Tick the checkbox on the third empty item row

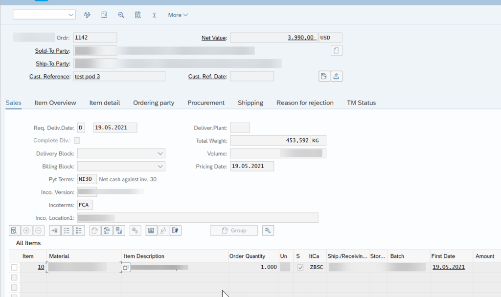(x=14, y=295)
